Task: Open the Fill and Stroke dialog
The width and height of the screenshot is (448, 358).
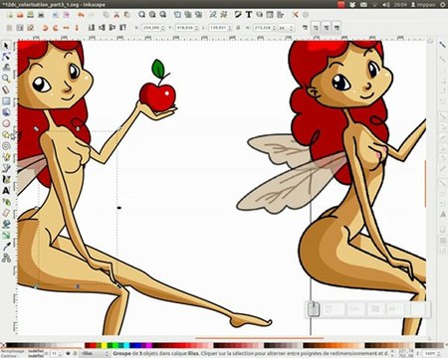Action: [238, 15]
